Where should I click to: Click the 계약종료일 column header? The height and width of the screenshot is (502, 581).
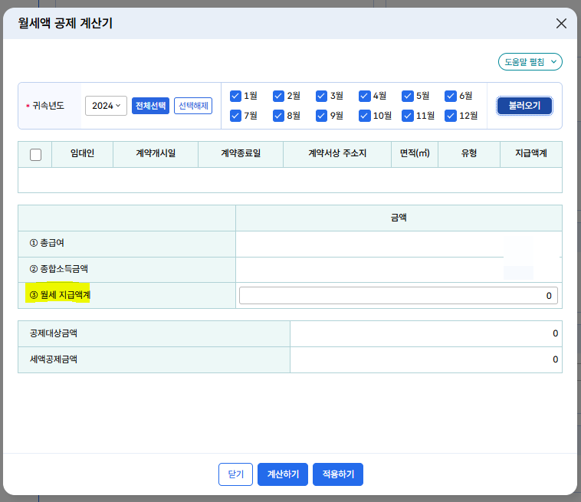point(241,153)
